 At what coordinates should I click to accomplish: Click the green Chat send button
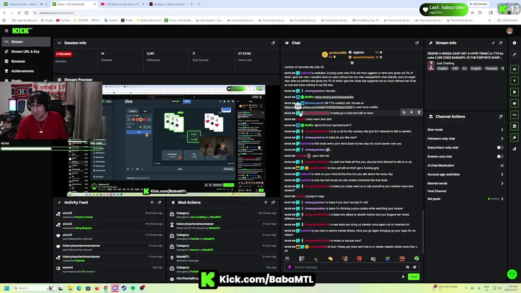tap(414, 277)
